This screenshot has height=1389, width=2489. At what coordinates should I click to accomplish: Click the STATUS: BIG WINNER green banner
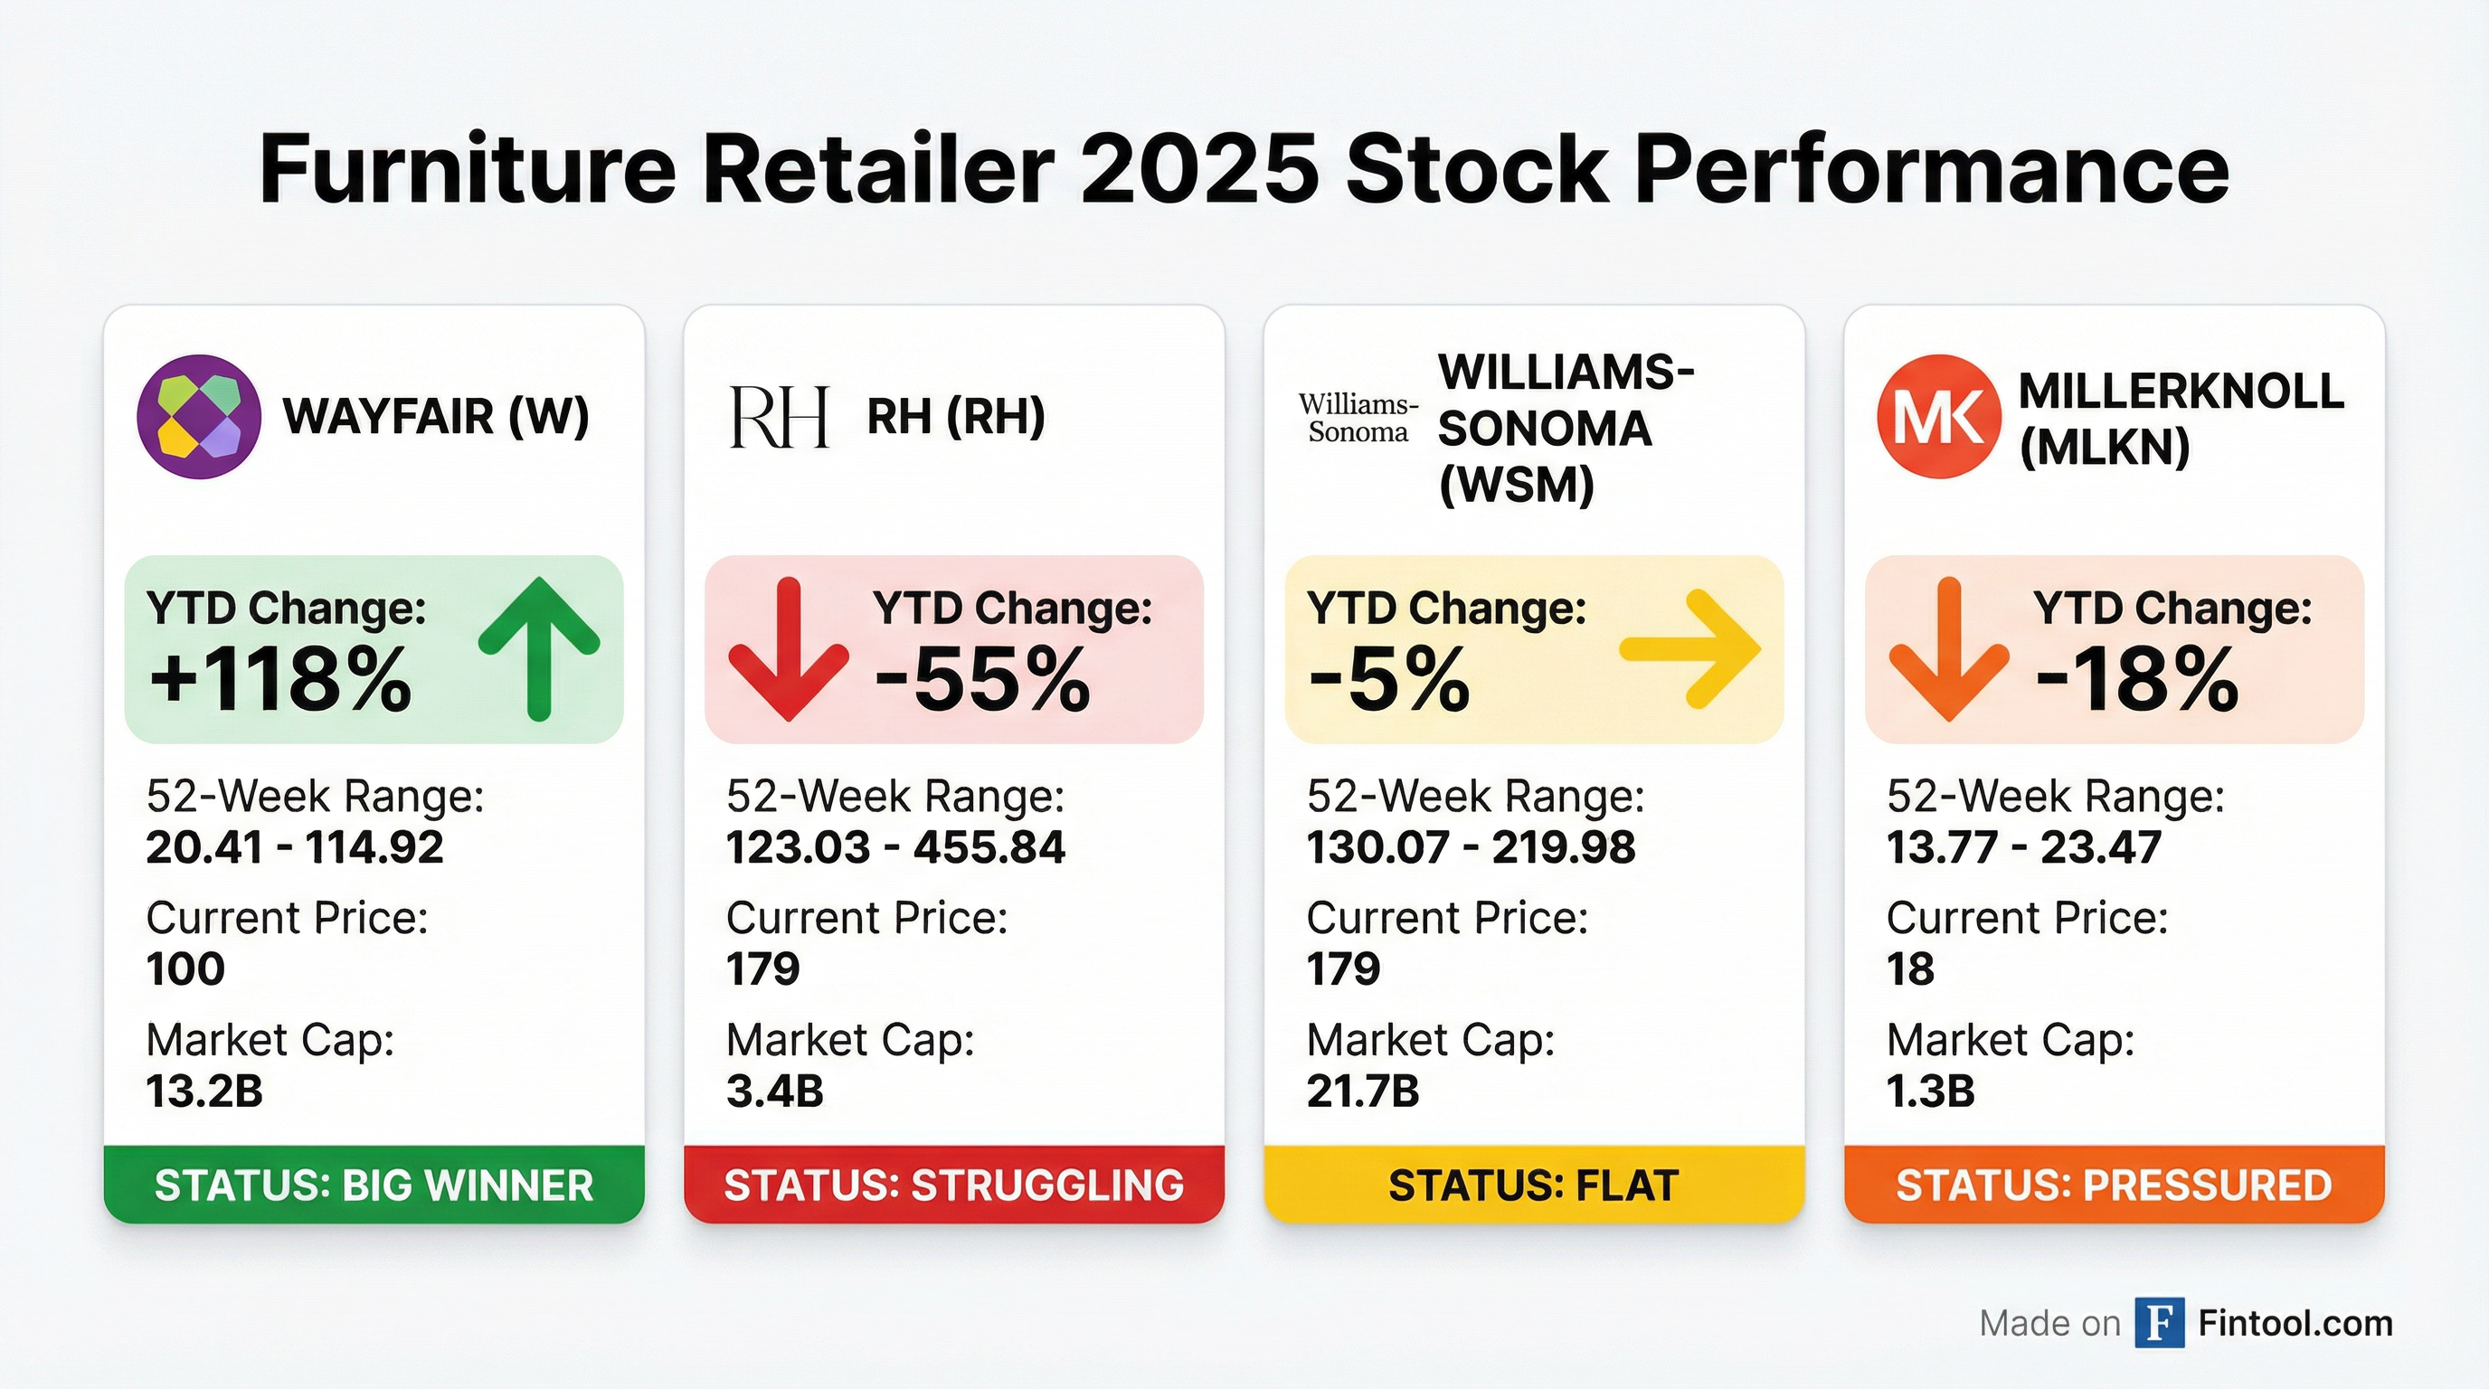coord(374,1186)
